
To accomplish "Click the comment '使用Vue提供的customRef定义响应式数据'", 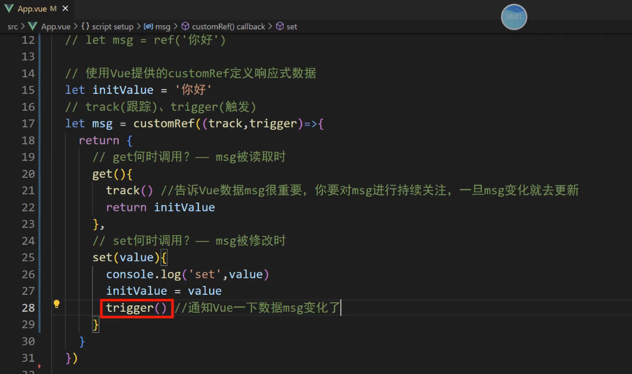I will 190,73.
